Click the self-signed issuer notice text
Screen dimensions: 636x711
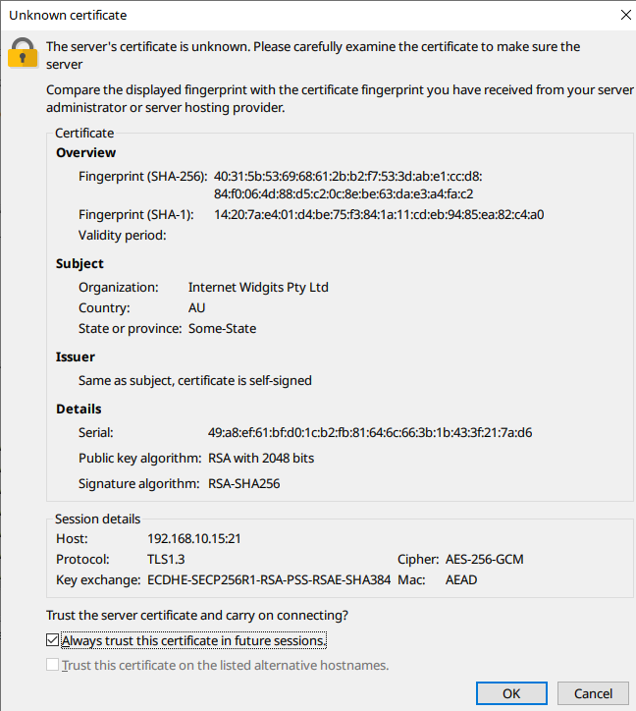pos(195,380)
